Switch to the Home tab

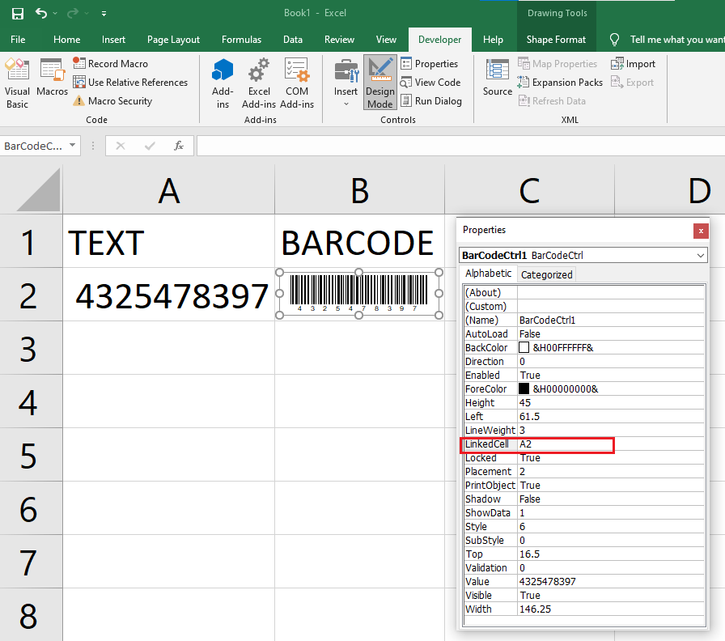[66, 40]
